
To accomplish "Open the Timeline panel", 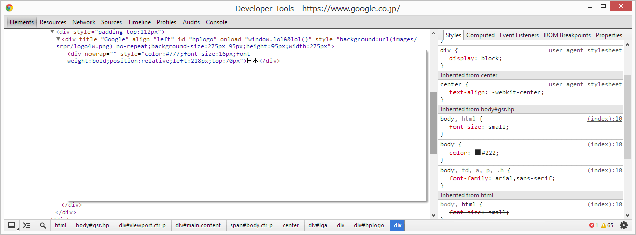I will [x=139, y=22].
